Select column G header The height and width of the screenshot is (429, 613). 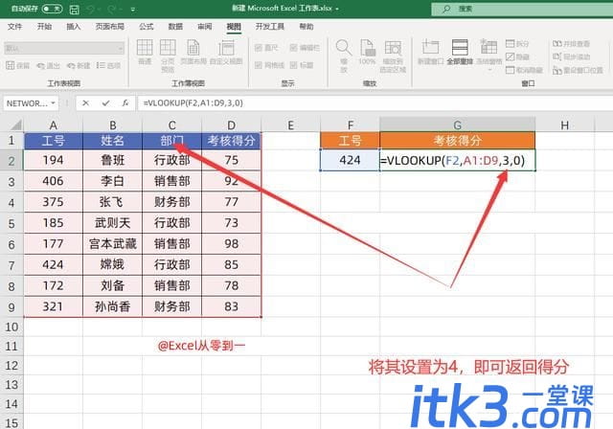pyautogui.click(x=458, y=125)
